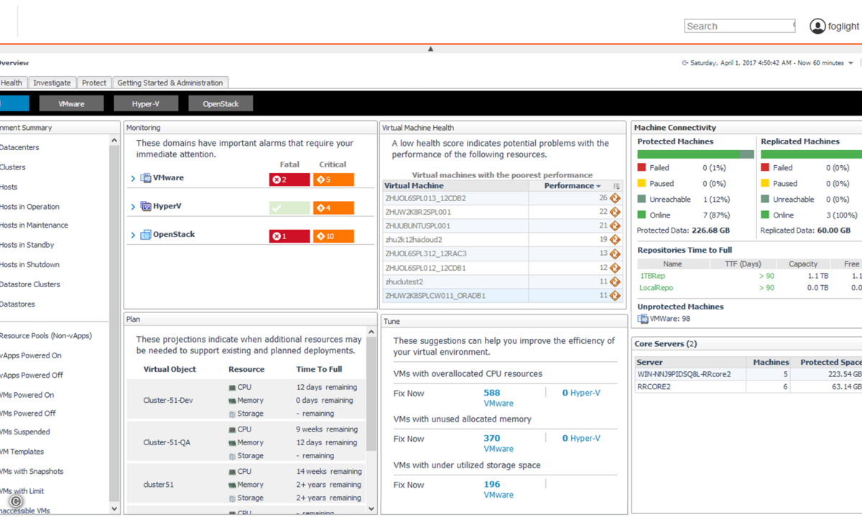Click the alarm diamond icon for ZHUOL6SPL012_12CDB1
The width and height of the screenshot is (862, 517).
[x=615, y=268]
